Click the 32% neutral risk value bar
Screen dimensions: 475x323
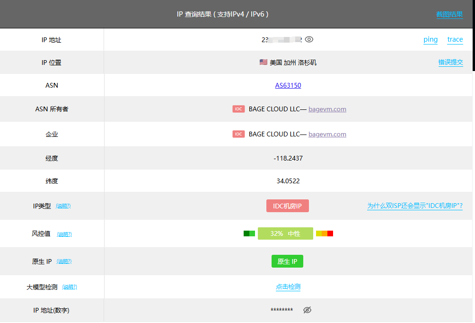click(285, 233)
